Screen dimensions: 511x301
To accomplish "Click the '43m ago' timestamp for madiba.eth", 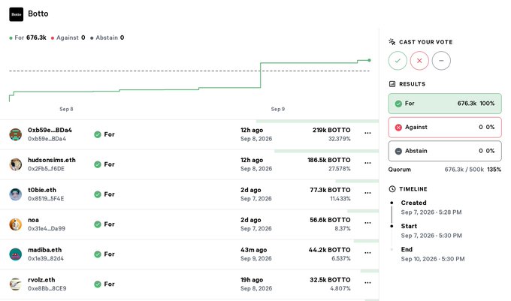I will coord(253,250).
